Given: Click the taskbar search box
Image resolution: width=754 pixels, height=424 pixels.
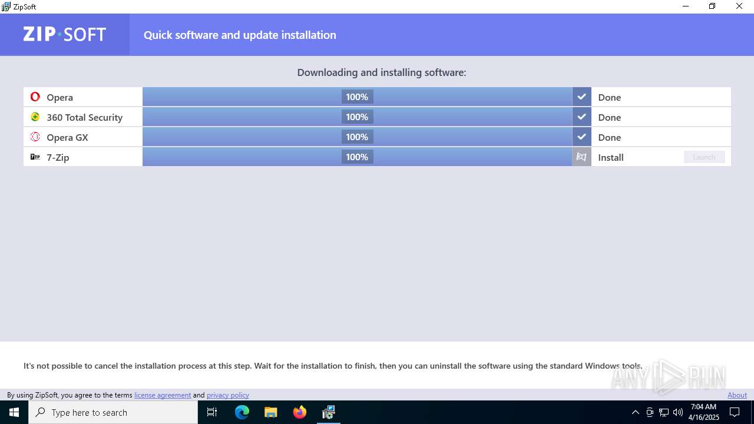Looking at the screenshot, I should [113, 412].
